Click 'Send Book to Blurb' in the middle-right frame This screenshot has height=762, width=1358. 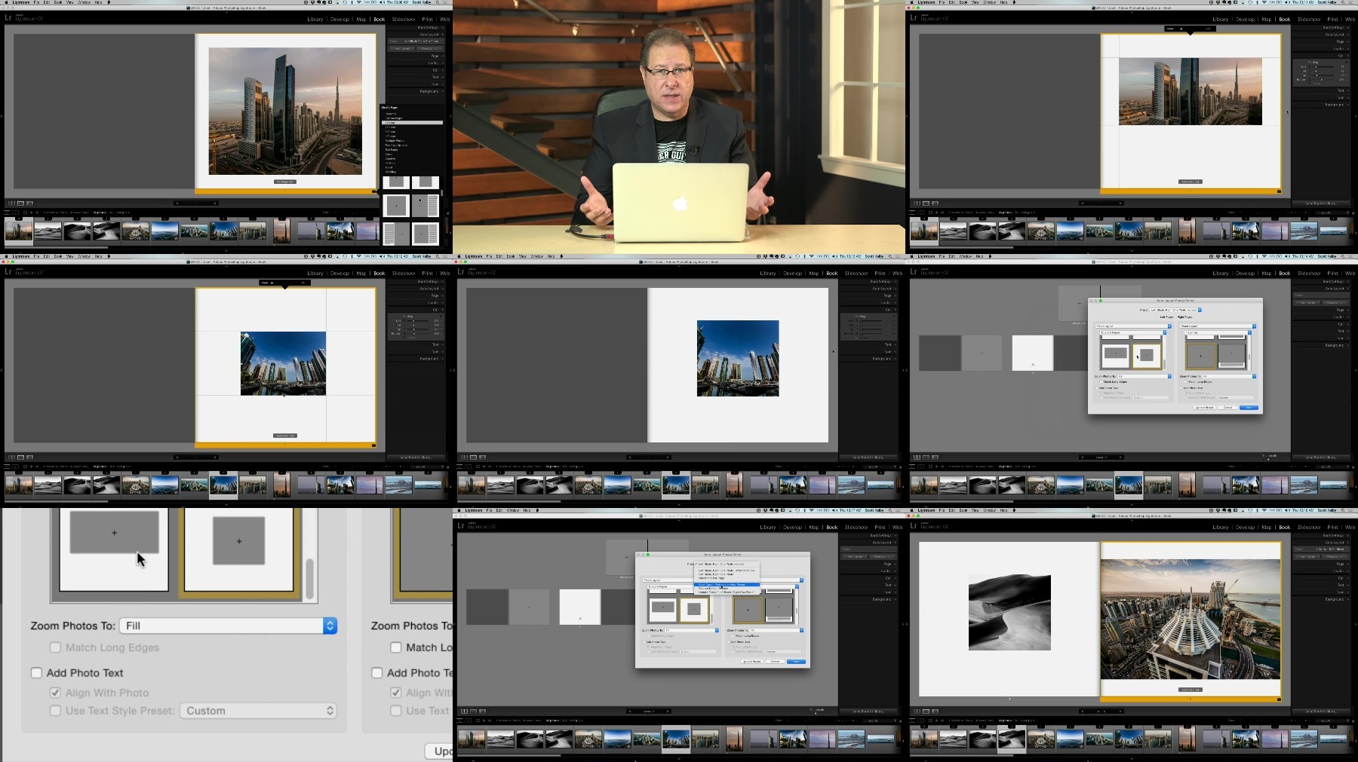tap(1320, 457)
